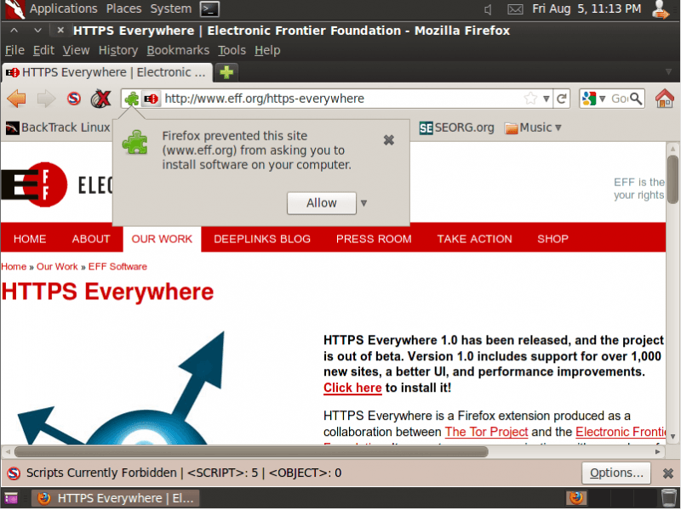
Task: Click the horizontal page scrollbar
Action: click(x=251, y=452)
